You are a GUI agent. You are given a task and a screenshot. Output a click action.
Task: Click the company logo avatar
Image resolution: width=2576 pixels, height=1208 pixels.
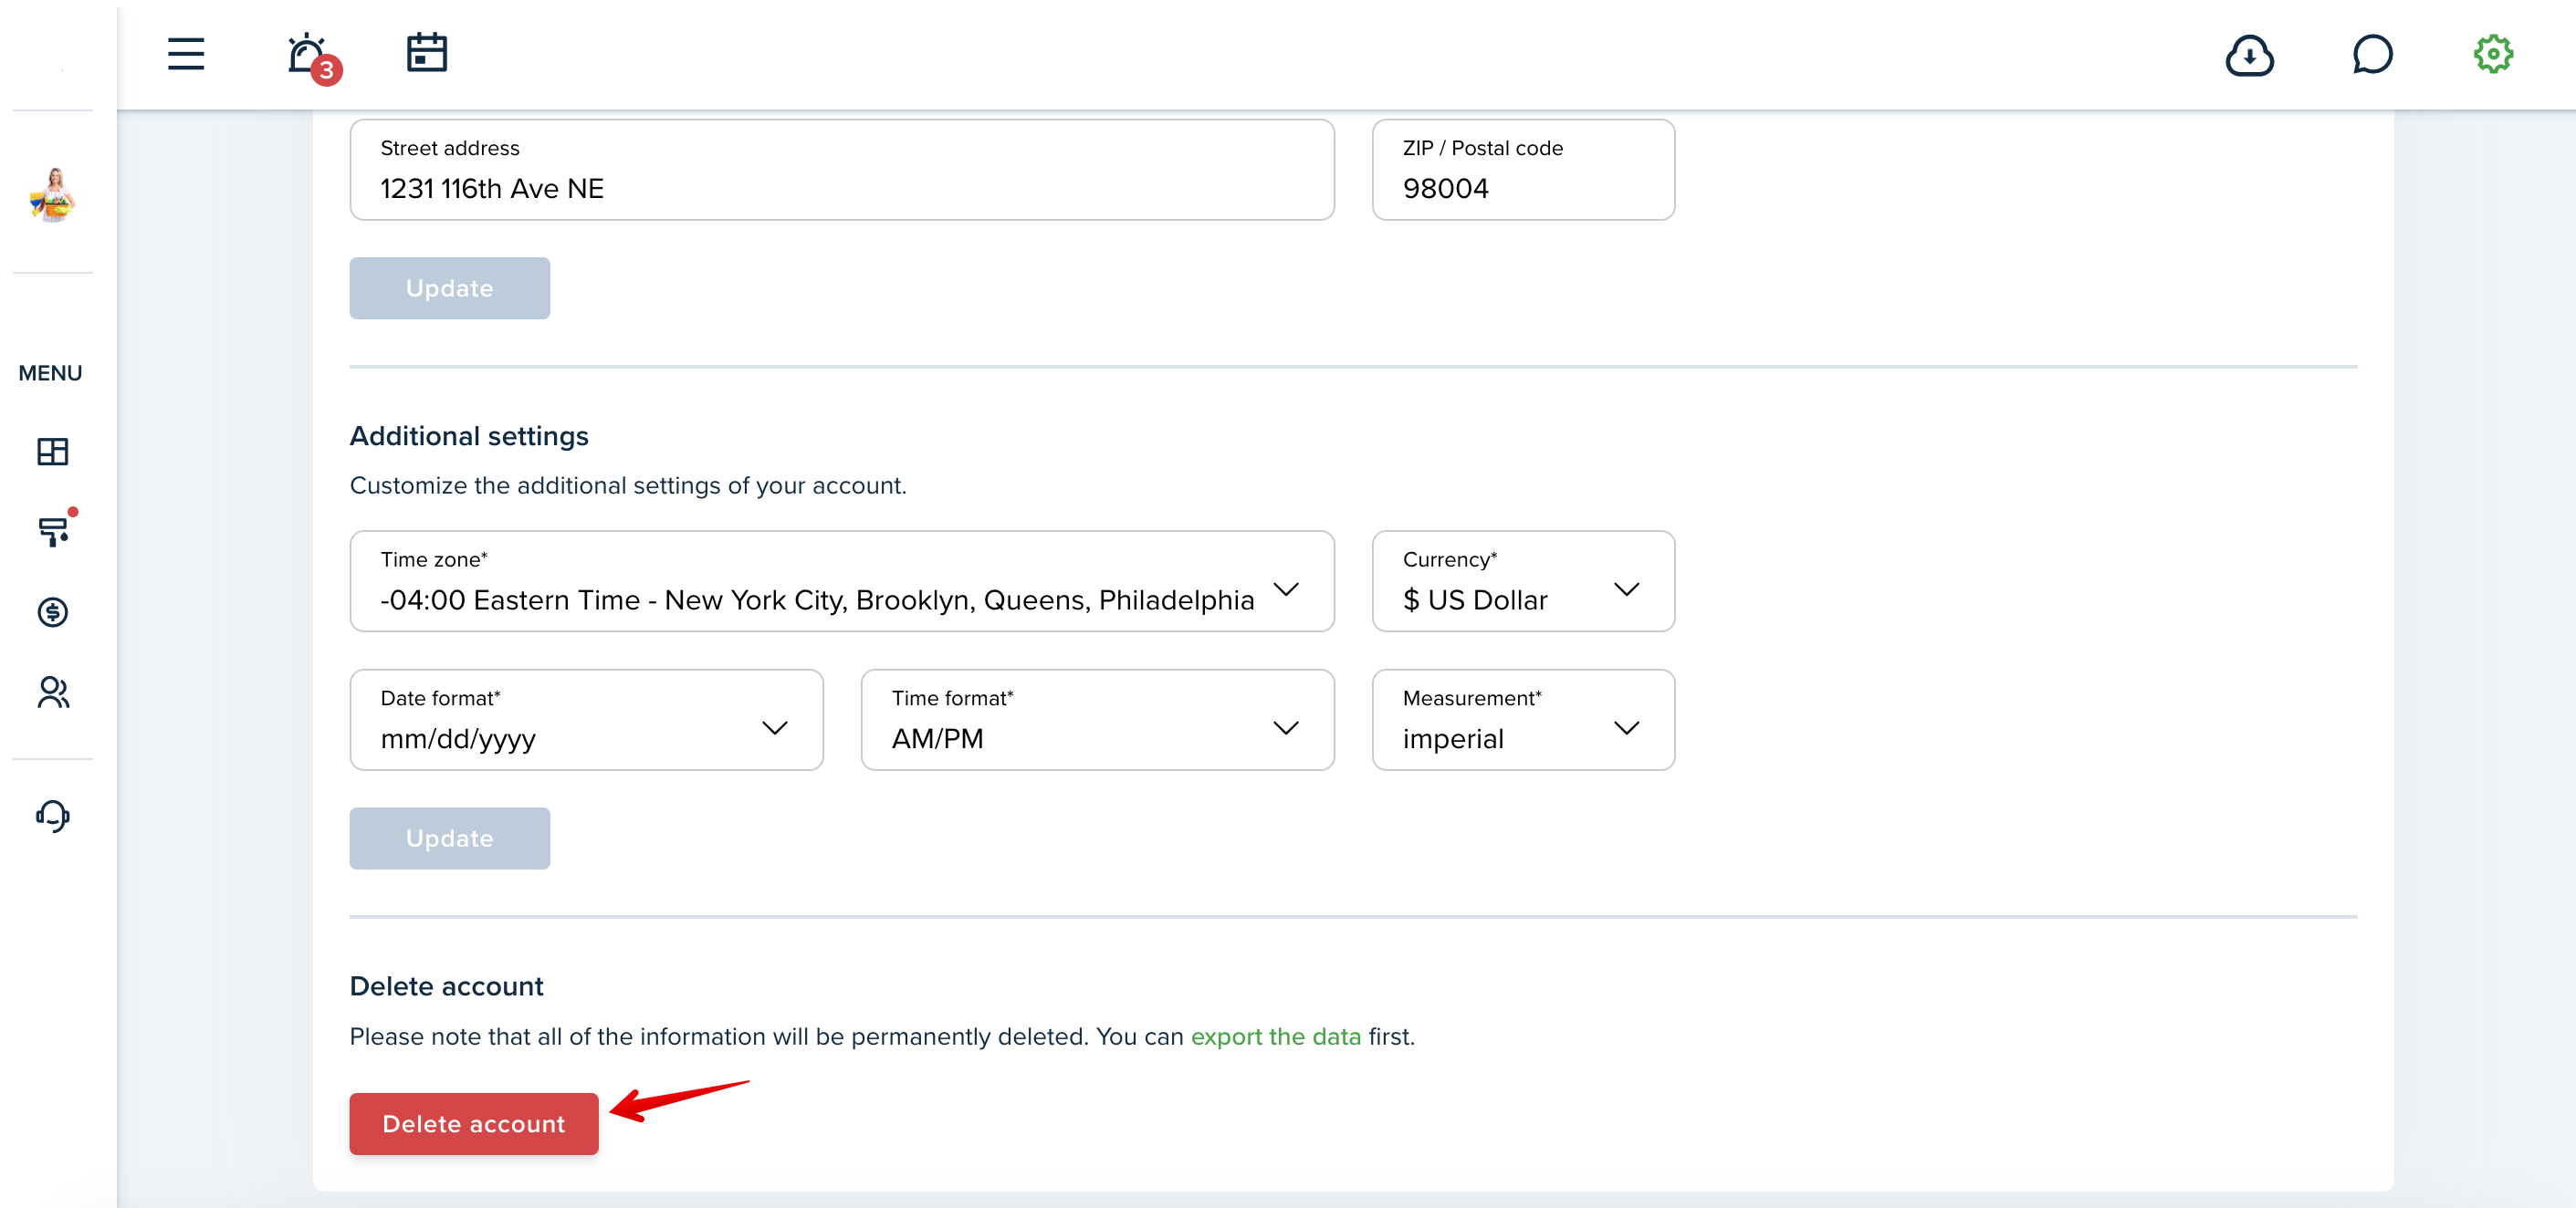pos(53,193)
